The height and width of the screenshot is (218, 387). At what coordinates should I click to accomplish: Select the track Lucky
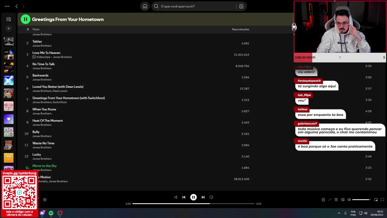coord(37,154)
